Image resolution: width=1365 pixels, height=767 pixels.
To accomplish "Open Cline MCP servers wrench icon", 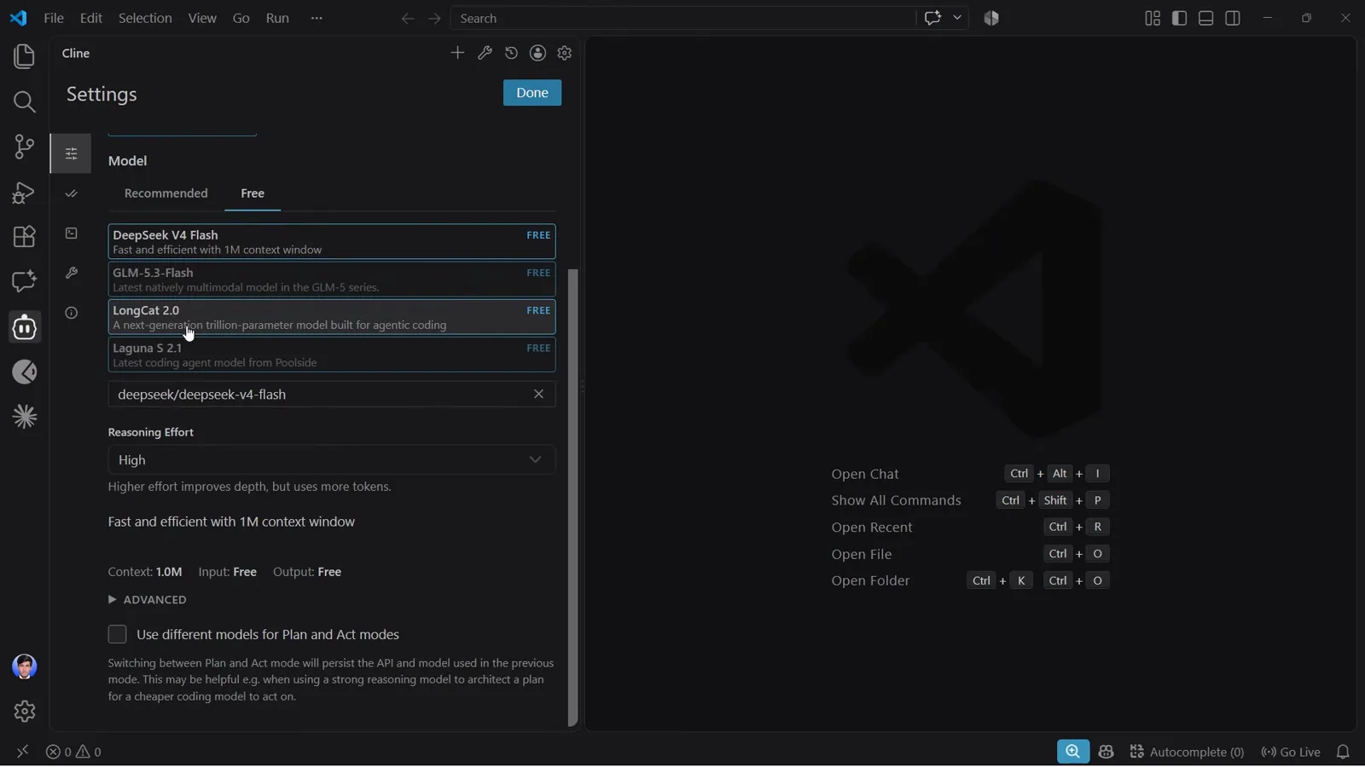I will coord(485,53).
